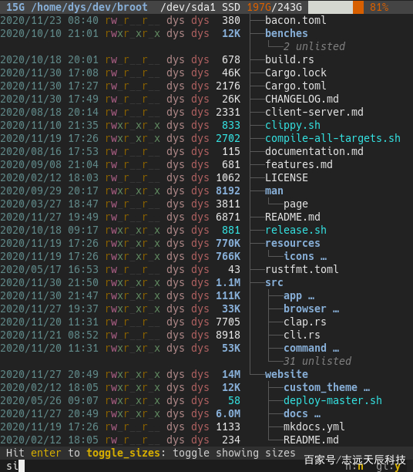The image size is (413, 472).
Task: Select the mkdocs.yml file entry
Action: [314, 426]
